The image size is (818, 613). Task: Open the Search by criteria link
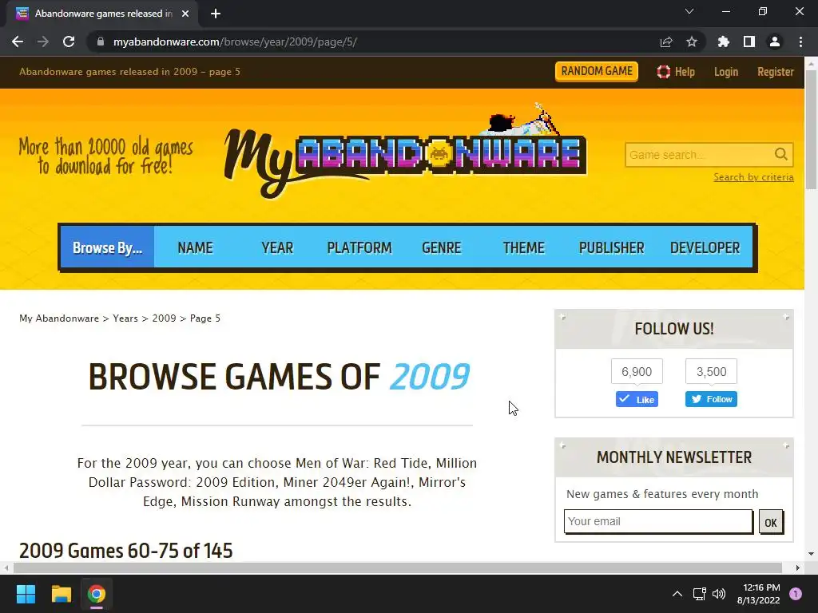753,177
